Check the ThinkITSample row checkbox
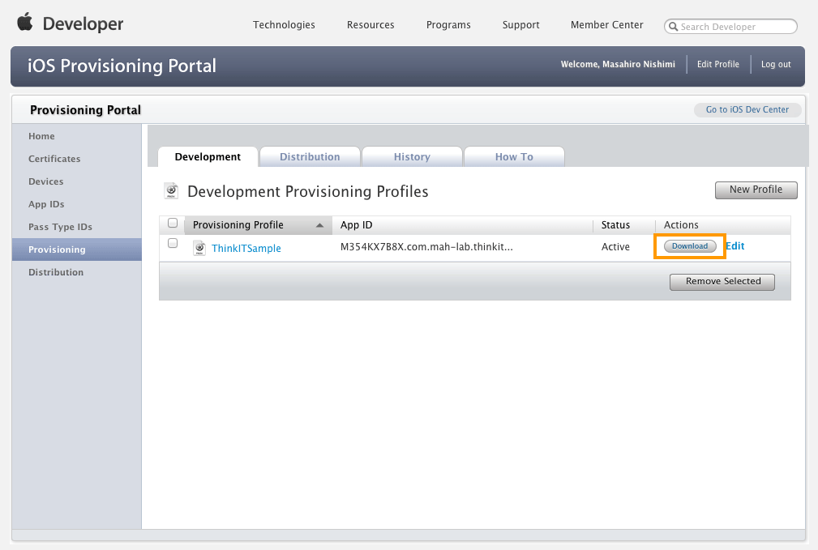Screen dimensions: 818x550 point(173,244)
